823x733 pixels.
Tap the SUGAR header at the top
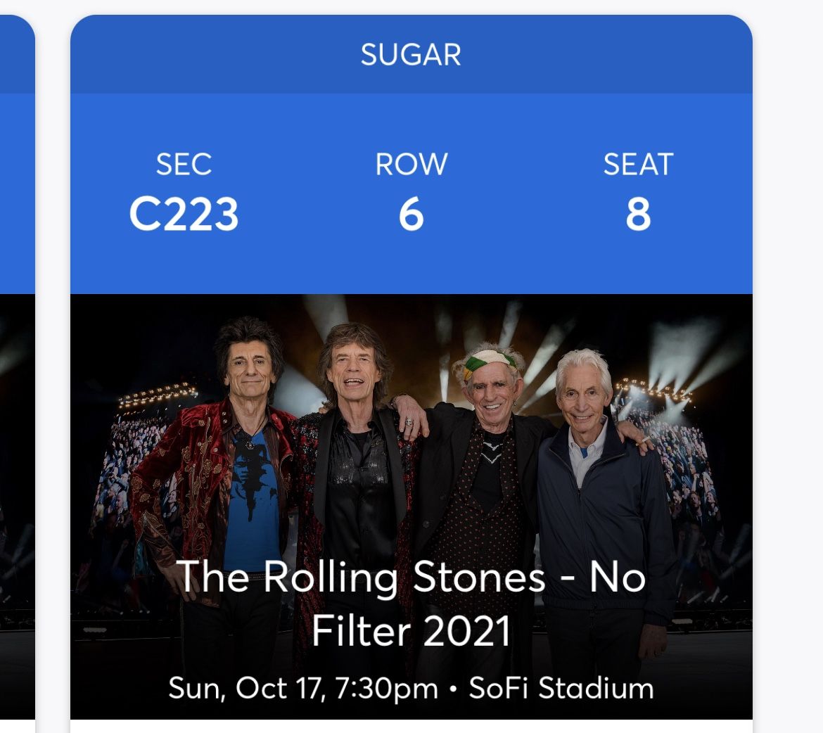coord(411,55)
